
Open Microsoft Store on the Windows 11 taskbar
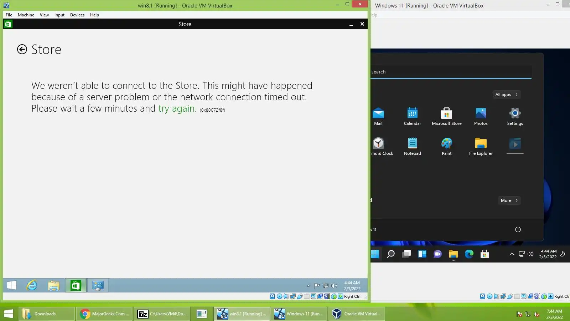coord(485,254)
